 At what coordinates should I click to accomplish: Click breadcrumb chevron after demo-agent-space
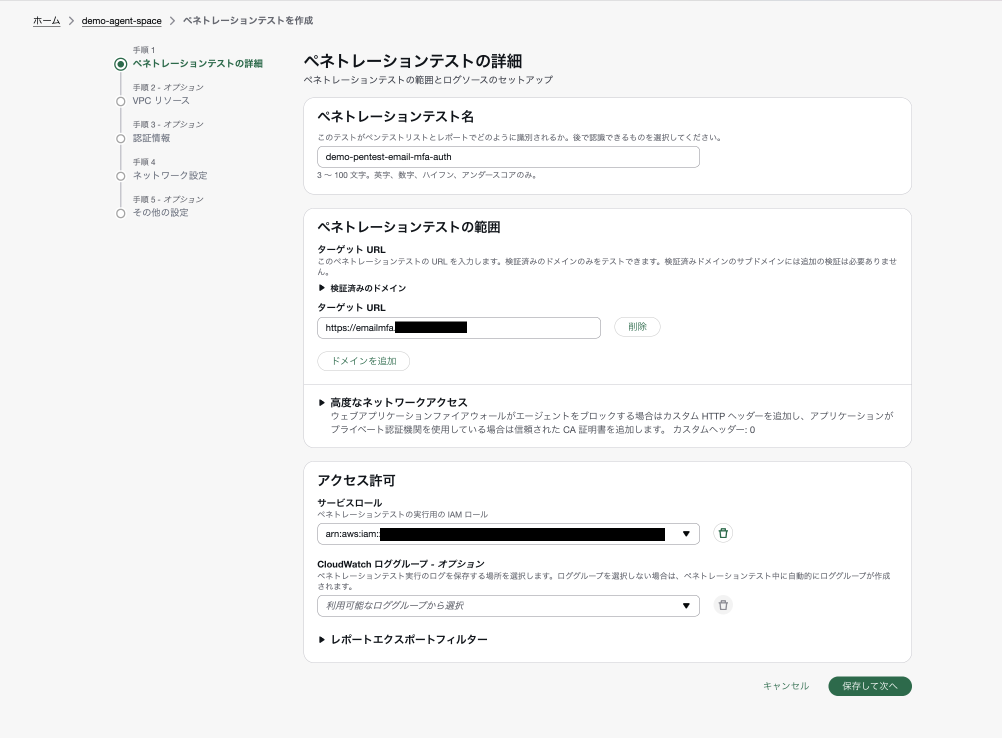pos(172,20)
